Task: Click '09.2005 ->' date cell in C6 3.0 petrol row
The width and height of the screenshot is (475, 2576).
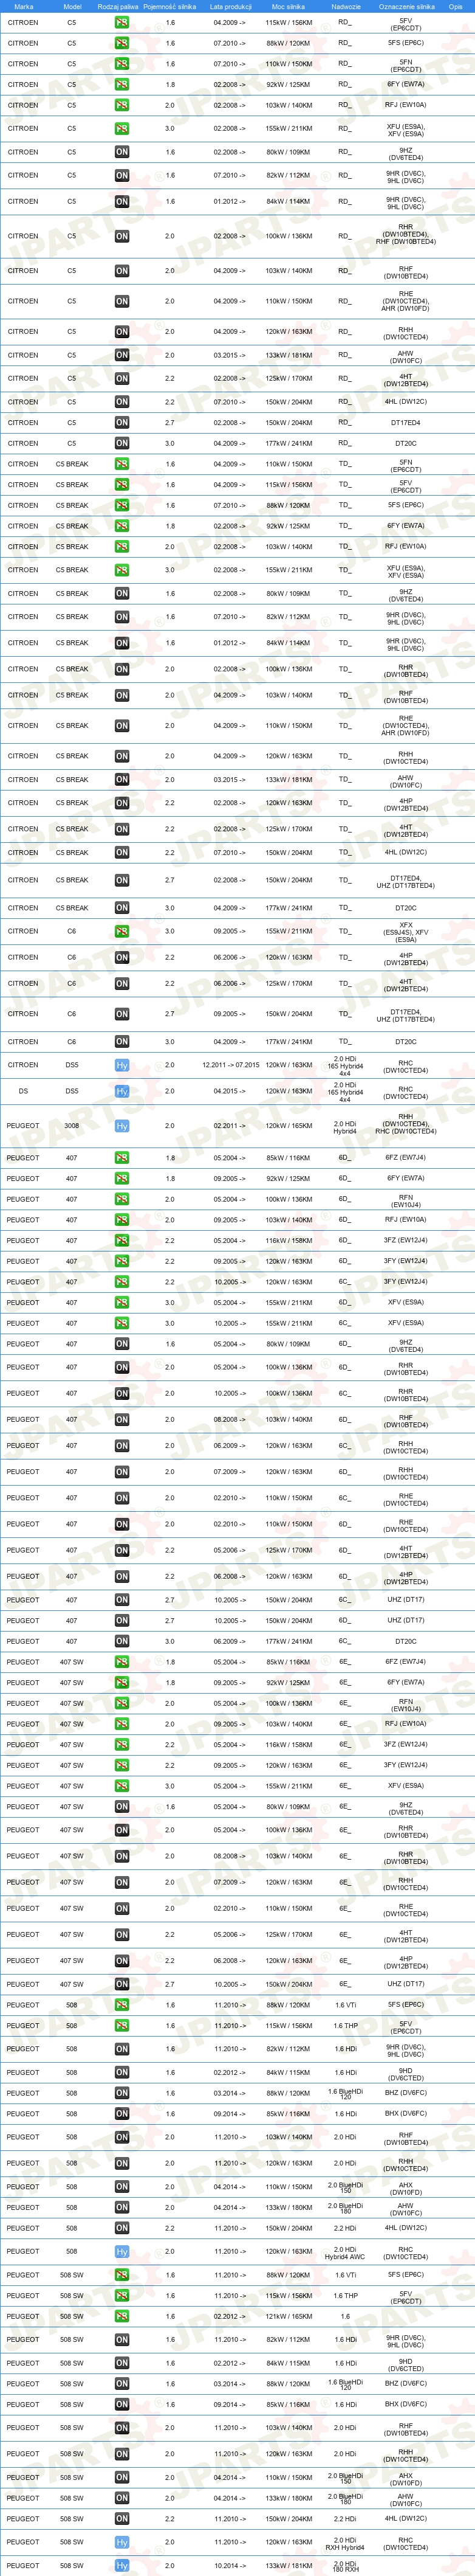Action: click(x=228, y=932)
